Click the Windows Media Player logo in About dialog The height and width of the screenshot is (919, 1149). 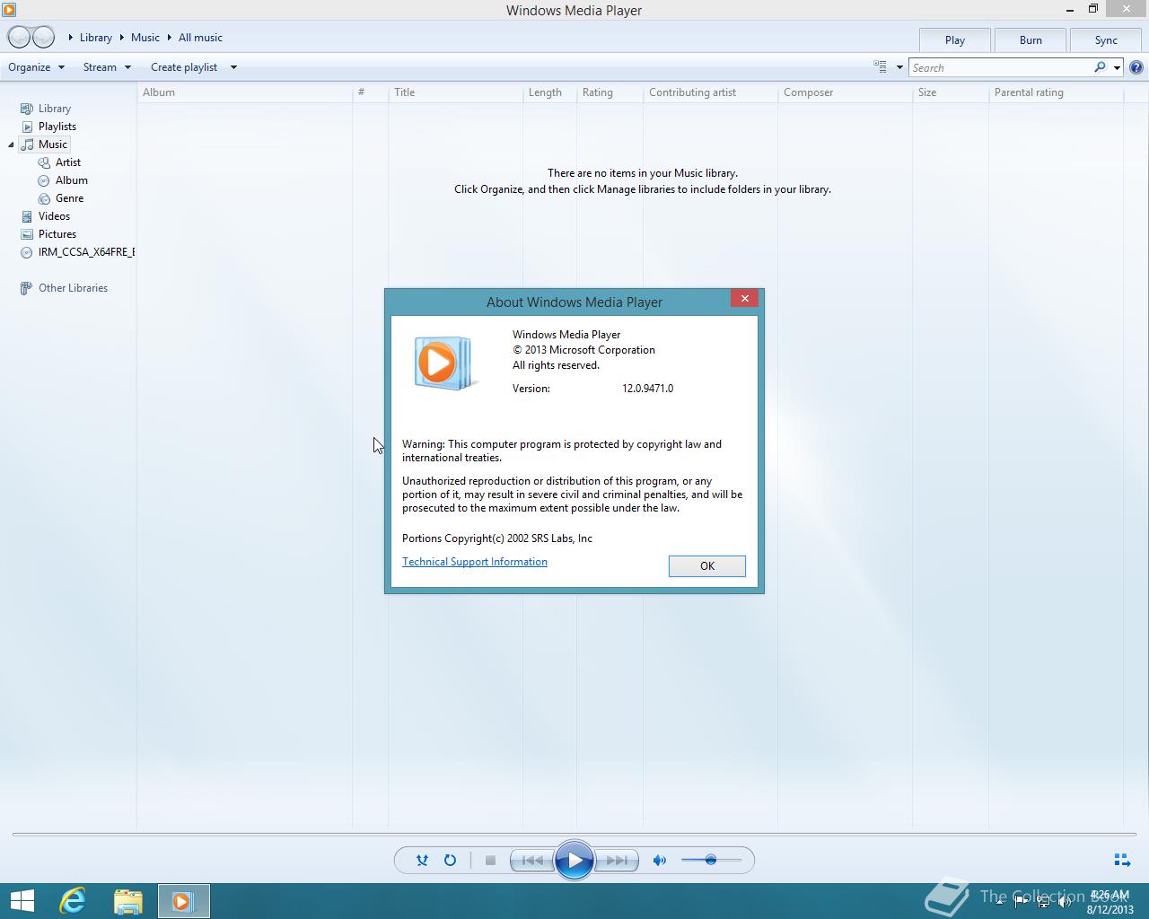click(x=443, y=363)
